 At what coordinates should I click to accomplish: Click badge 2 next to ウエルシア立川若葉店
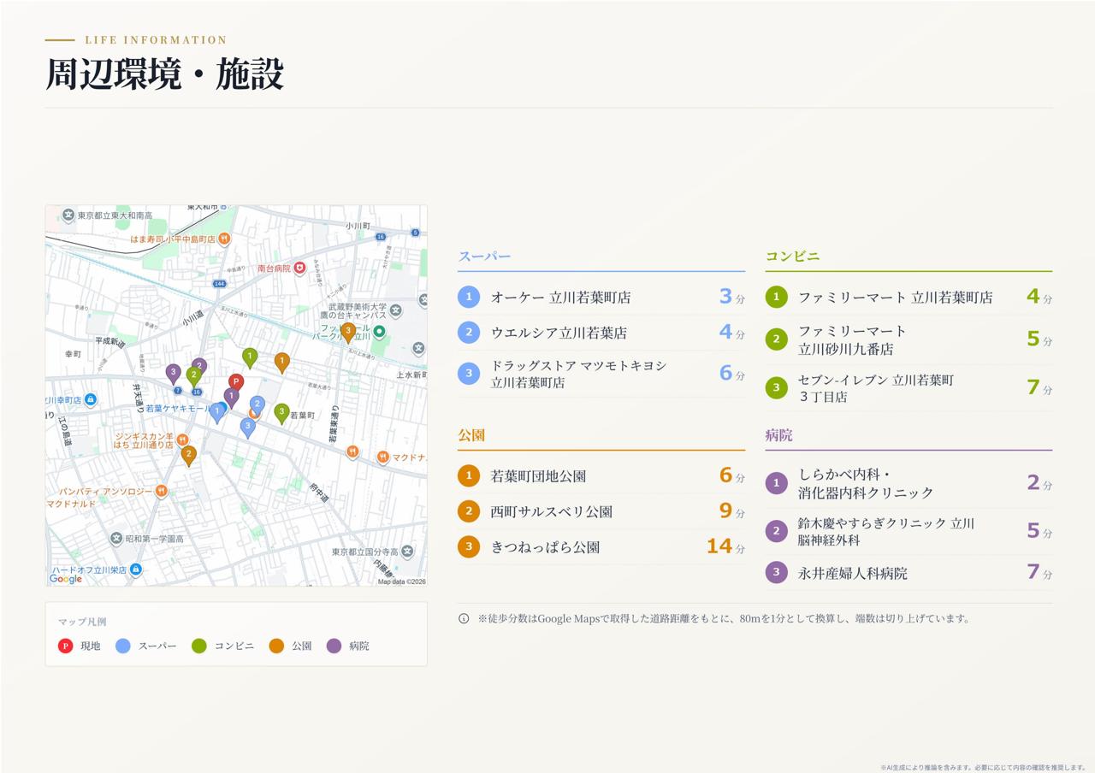pos(469,333)
